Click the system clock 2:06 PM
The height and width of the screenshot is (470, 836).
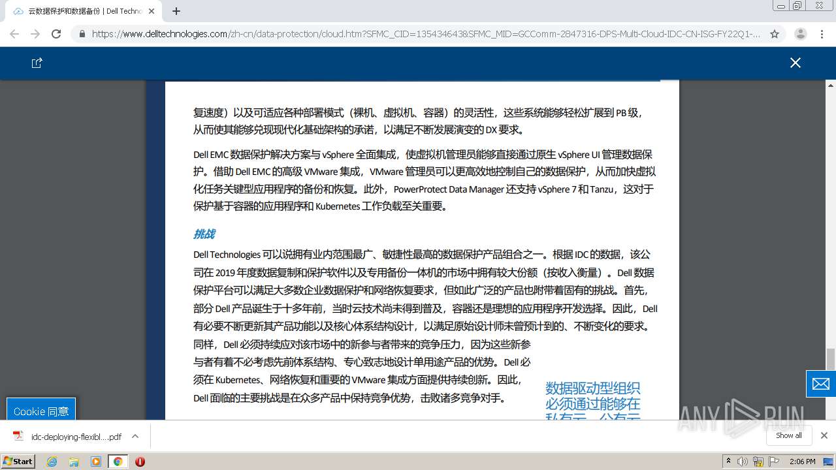coord(803,462)
